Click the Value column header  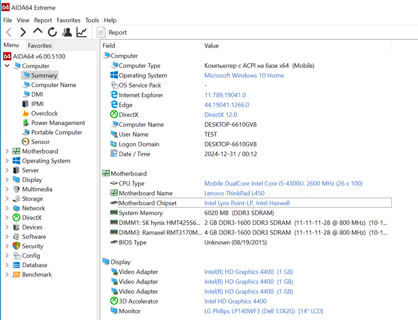click(x=297, y=45)
